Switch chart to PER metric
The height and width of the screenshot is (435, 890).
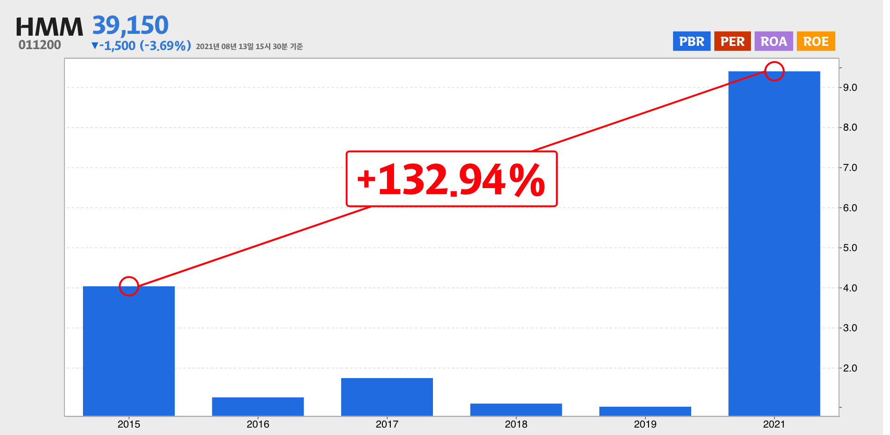(x=732, y=41)
